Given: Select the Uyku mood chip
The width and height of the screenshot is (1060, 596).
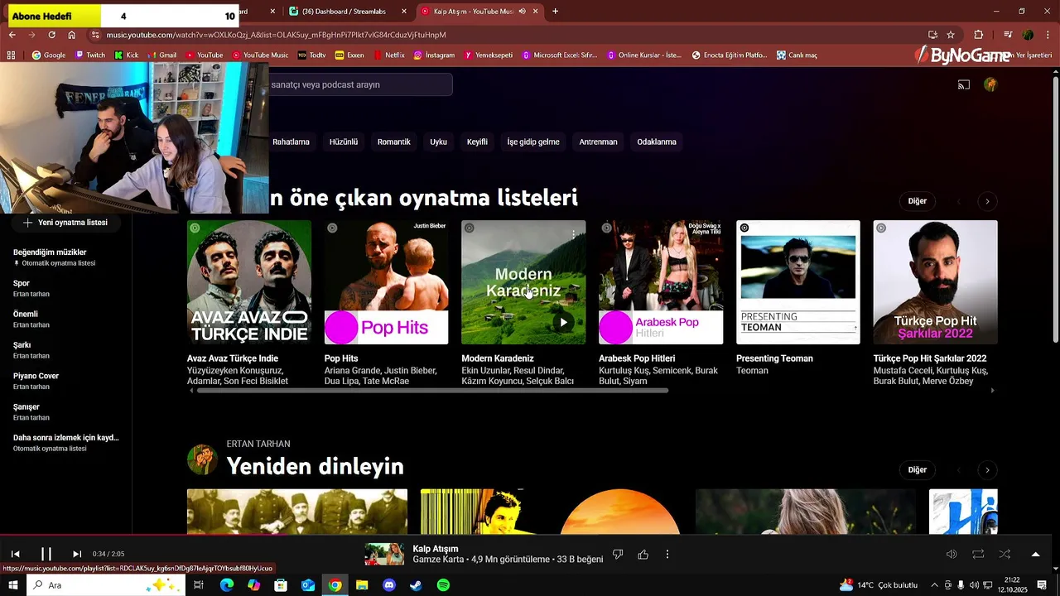Looking at the screenshot, I should (x=439, y=142).
